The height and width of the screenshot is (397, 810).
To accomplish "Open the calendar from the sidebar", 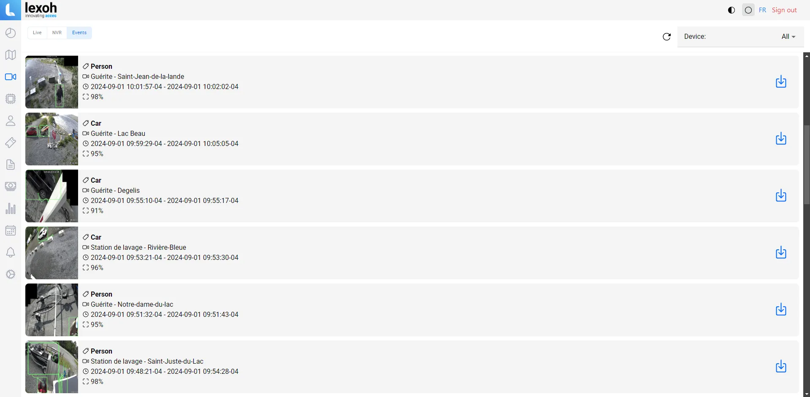I will (10, 231).
